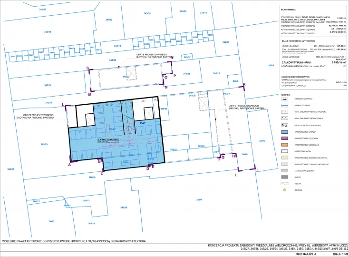Click boundary corner marker A
This screenshot has width=349, height=257.
[70, 165]
